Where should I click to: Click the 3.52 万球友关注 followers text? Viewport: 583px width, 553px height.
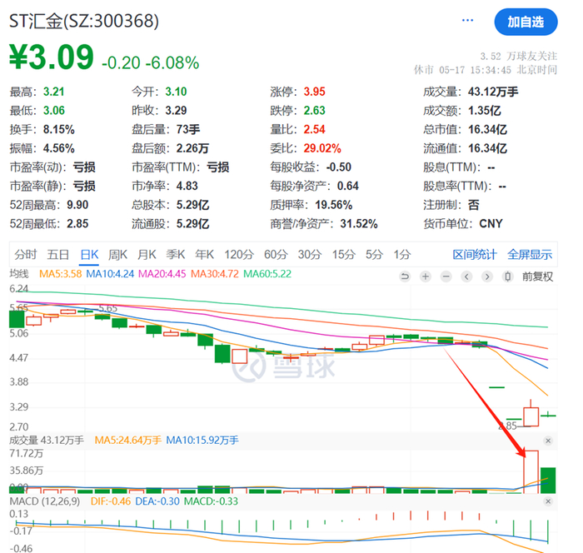point(518,56)
